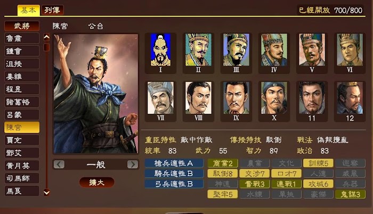373x214 pixels.
Task: Click the previous portrait left arrow
Action: click(59, 164)
